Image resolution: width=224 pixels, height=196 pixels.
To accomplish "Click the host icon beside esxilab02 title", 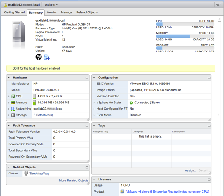I will [6, 5].
